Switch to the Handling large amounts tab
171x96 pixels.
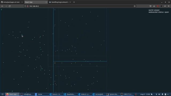coord(60,2)
